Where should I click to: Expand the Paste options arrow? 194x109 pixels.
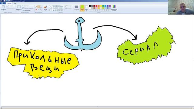tap(3, 11)
